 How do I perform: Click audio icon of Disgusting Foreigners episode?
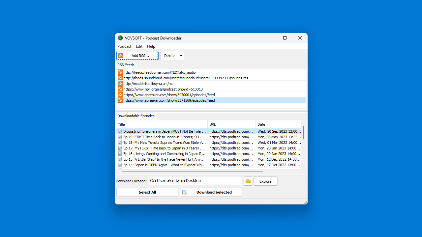(120, 131)
